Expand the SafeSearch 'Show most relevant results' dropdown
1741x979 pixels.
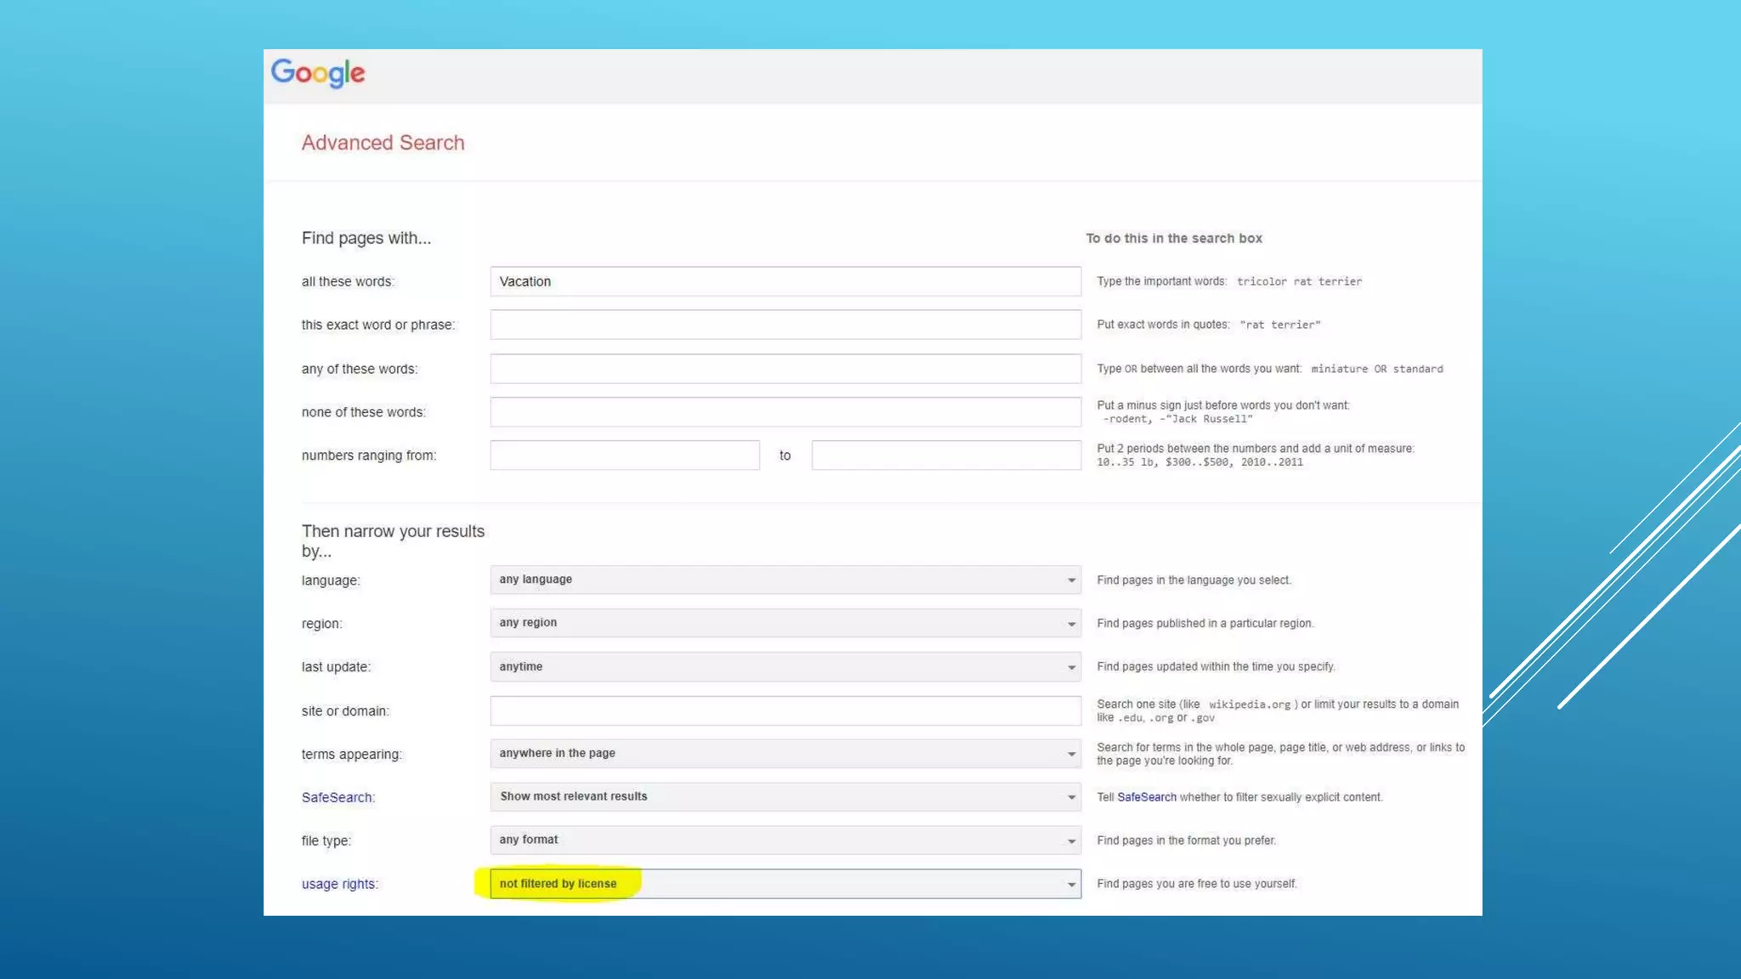785,797
